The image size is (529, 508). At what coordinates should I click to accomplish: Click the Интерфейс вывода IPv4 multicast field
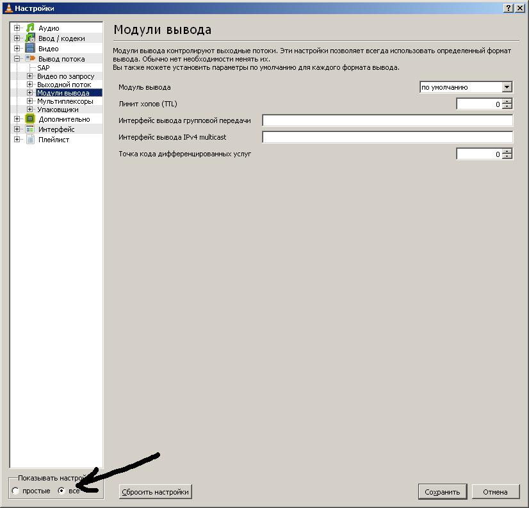387,137
